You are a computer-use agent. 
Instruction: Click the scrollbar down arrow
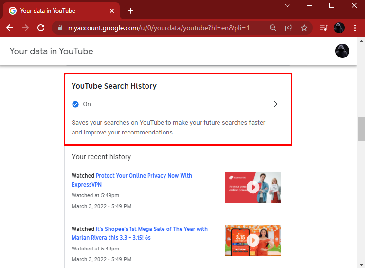pyautogui.click(x=361, y=264)
